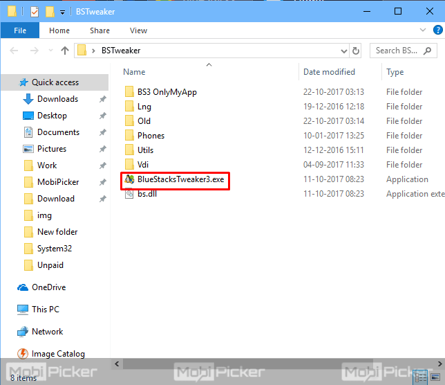This screenshot has height=385, width=445.
Task: Open the address bar history dropdown
Action: click(344, 51)
